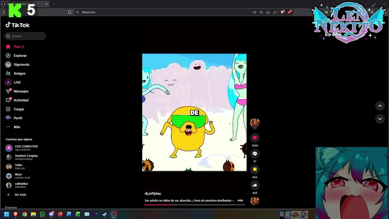Open SambuZ Cosplay followed account
The image size is (389, 219).
pos(22,157)
